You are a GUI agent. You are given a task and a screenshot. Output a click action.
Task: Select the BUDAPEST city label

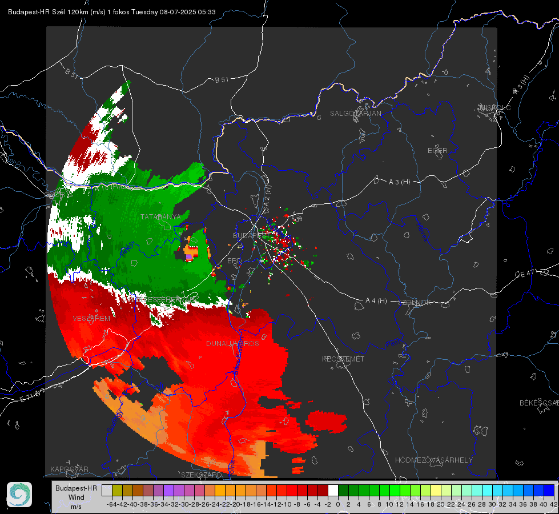tap(251, 235)
